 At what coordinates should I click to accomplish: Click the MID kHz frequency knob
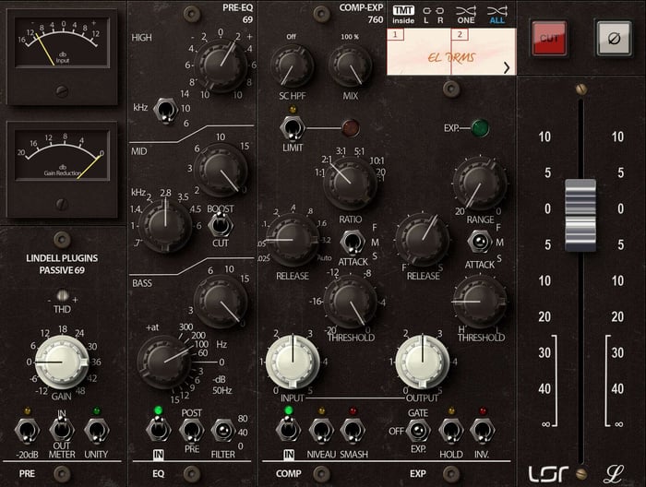pos(165,226)
